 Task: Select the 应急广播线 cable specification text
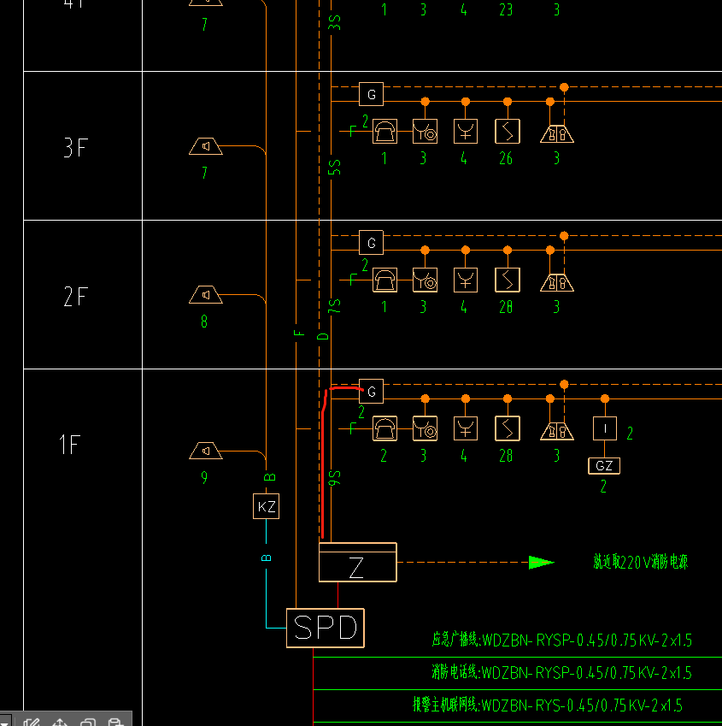coord(562,640)
